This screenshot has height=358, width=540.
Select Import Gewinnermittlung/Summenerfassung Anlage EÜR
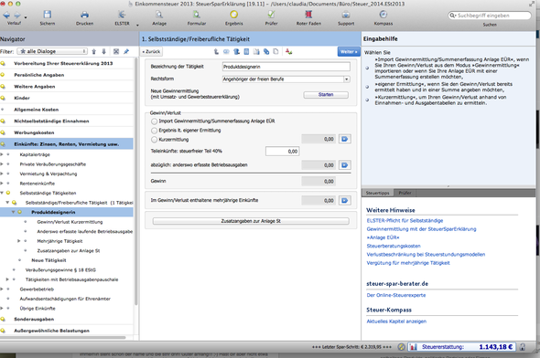click(154, 121)
